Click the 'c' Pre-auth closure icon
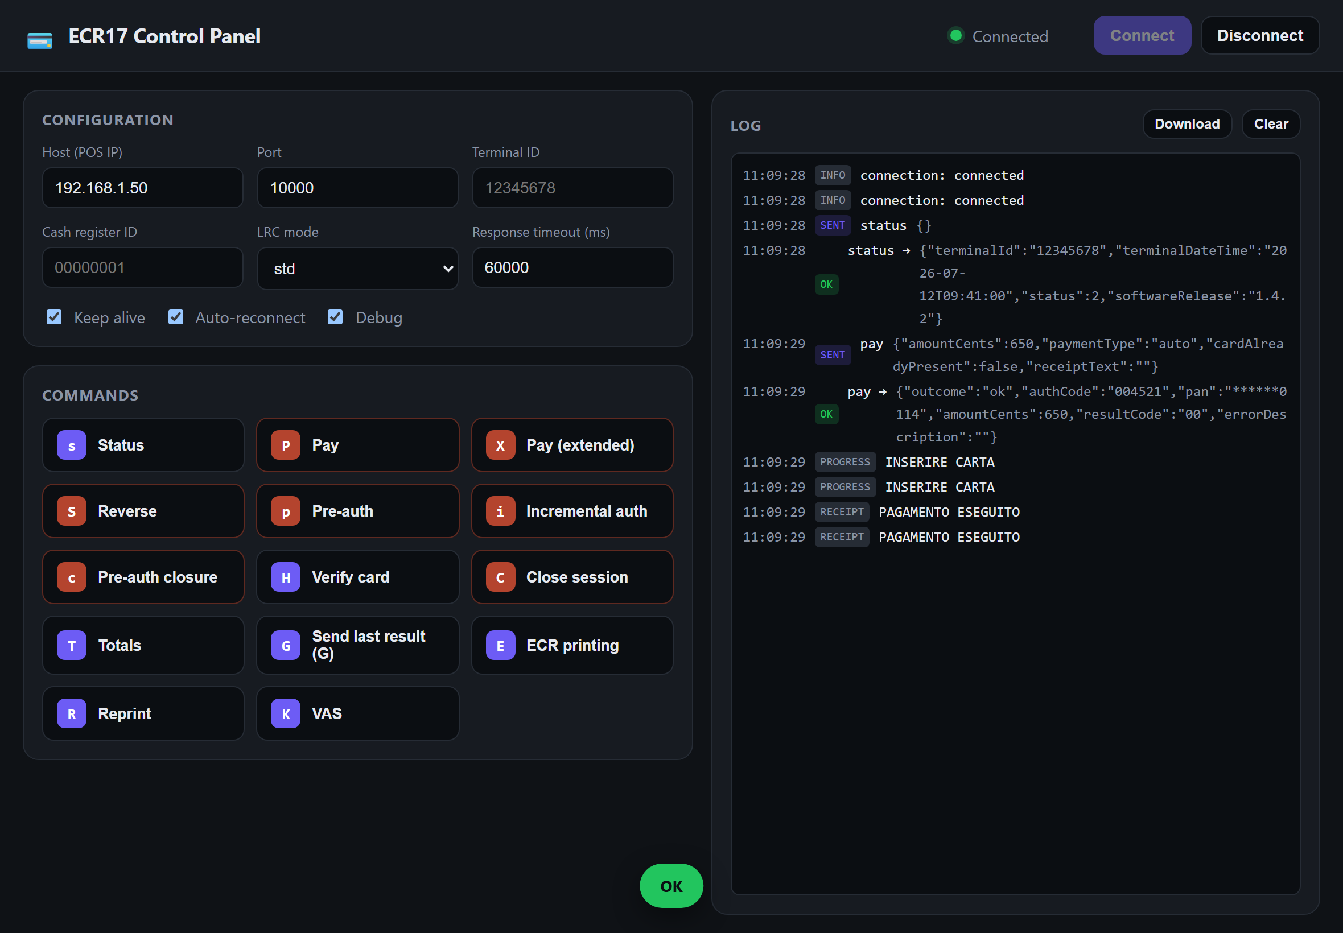Viewport: 1343px width, 933px height. click(71, 577)
